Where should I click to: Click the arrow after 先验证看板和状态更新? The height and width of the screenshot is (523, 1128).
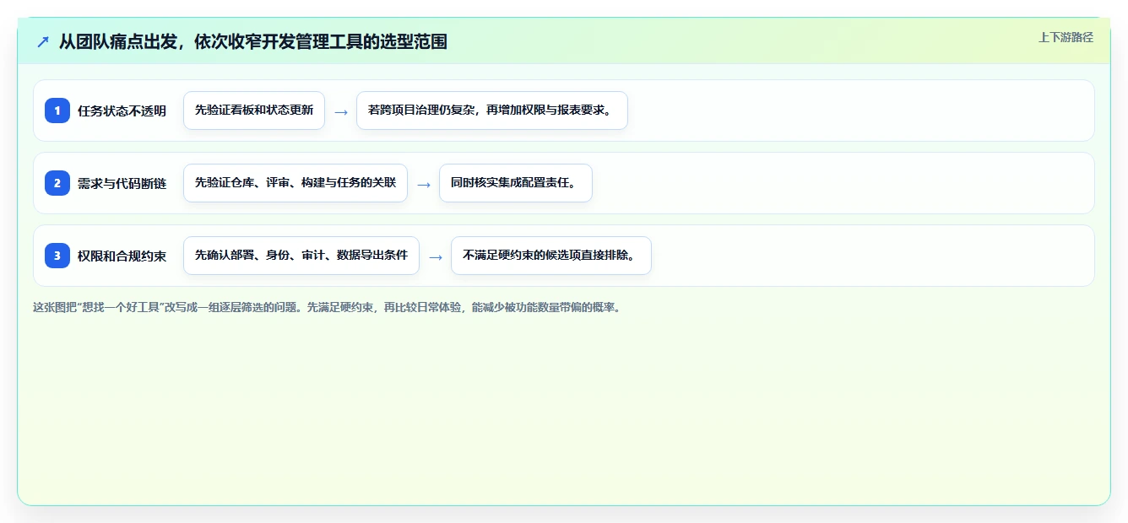coord(341,111)
